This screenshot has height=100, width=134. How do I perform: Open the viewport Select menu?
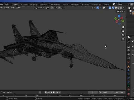tap(7, 8)
